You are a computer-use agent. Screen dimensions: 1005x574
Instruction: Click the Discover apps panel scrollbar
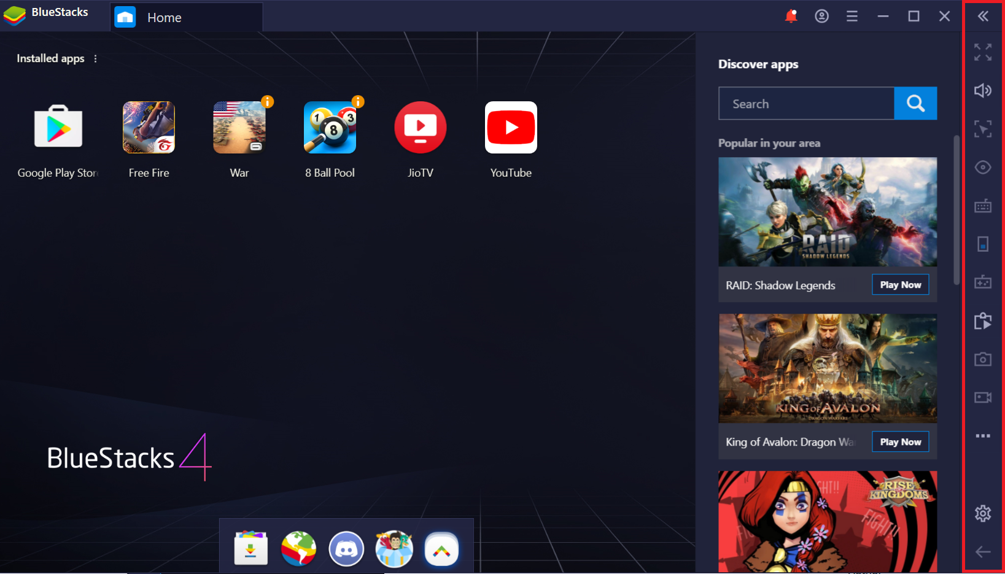tap(956, 210)
